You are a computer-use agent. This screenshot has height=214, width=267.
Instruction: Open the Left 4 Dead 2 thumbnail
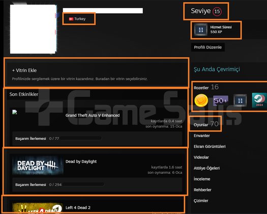point(38,208)
